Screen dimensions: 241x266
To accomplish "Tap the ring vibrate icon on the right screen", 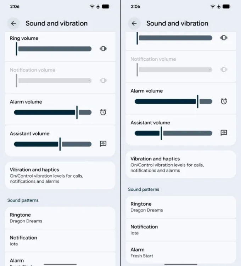I will 224,38.
